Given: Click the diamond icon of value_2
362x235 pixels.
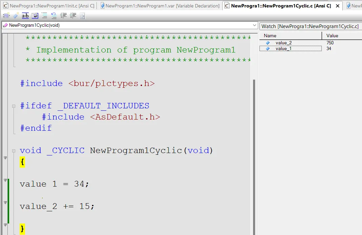Looking at the screenshot, I should (268, 43).
